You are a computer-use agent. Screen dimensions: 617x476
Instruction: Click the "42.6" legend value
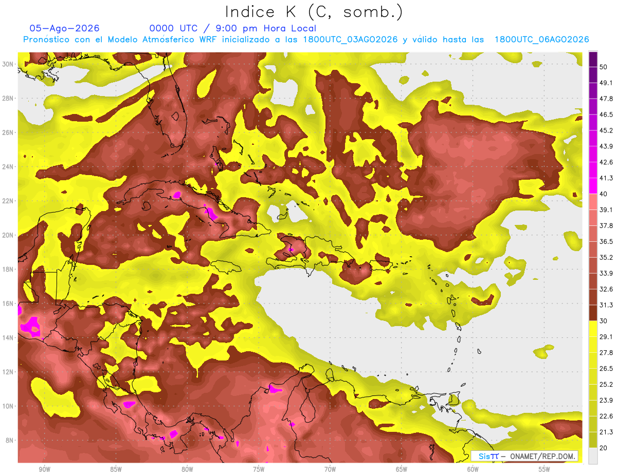coord(607,162)
